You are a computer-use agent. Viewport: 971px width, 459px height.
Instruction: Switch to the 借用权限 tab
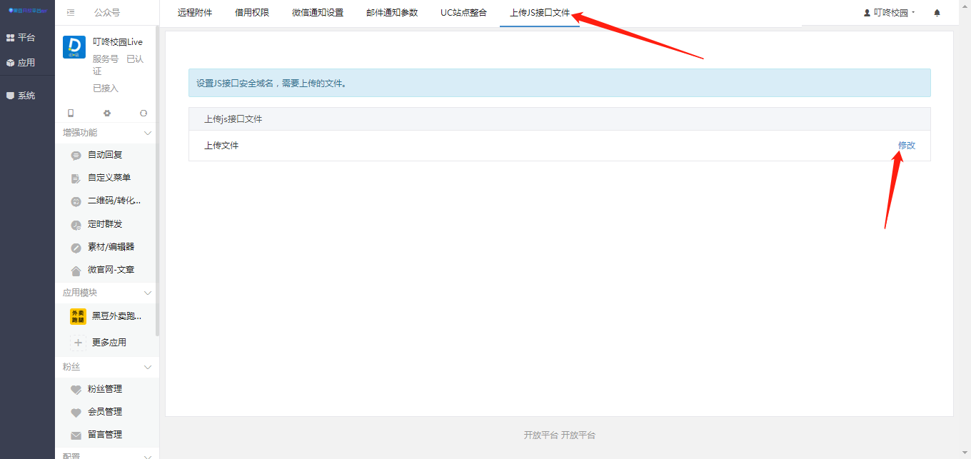(252, 13)
